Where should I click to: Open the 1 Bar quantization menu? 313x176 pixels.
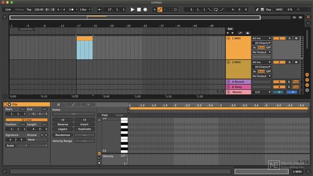[x=85, y=10]
